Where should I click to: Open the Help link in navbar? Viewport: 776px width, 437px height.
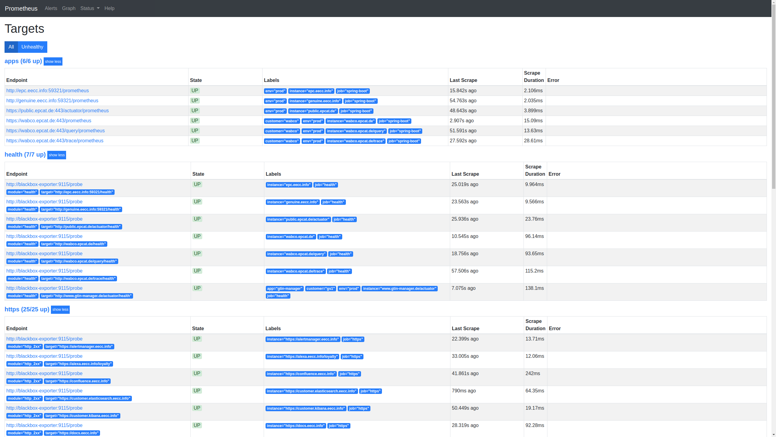pyautogui.click(x=109, y=8)
